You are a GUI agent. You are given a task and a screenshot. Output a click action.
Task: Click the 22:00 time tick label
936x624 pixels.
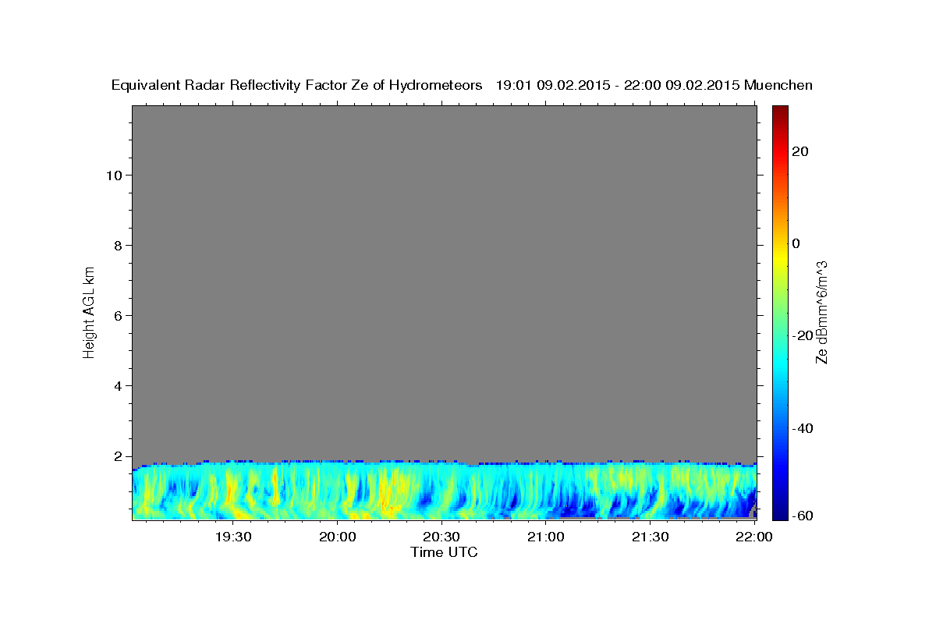pos(753,537)
